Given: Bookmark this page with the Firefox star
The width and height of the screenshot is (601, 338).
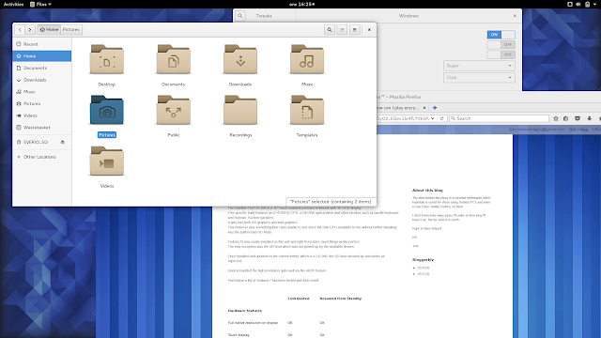Looking at the screenshot, I should (556, 118).
